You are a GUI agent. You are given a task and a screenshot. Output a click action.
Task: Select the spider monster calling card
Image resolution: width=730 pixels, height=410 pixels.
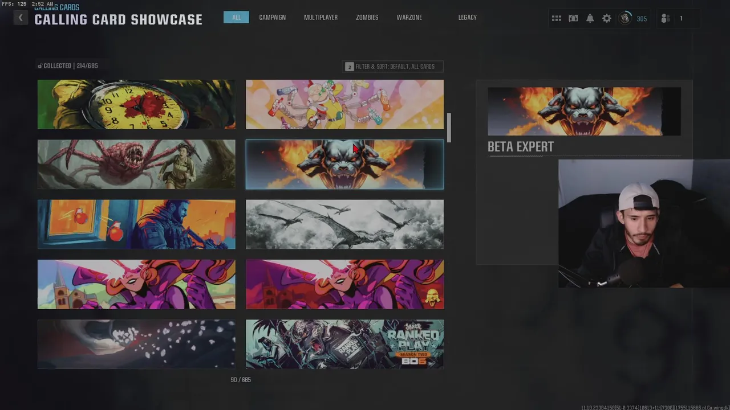tap(136, 164)
